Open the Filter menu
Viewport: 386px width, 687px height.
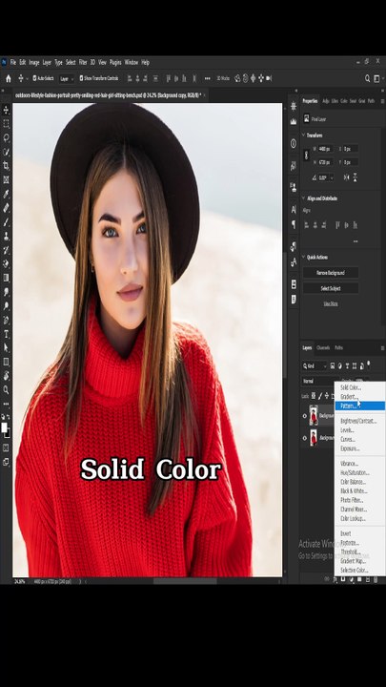point(83,62)
